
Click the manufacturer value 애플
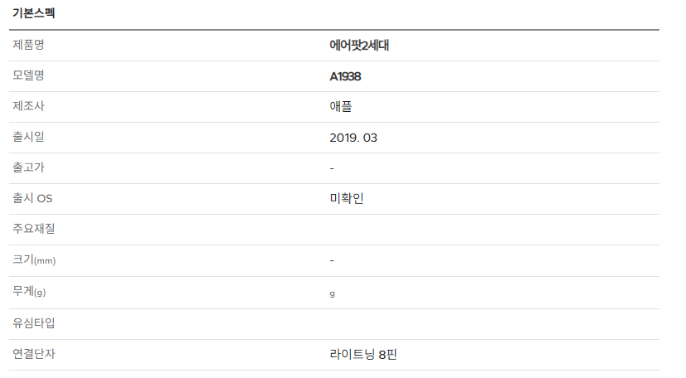click(341, 107)
